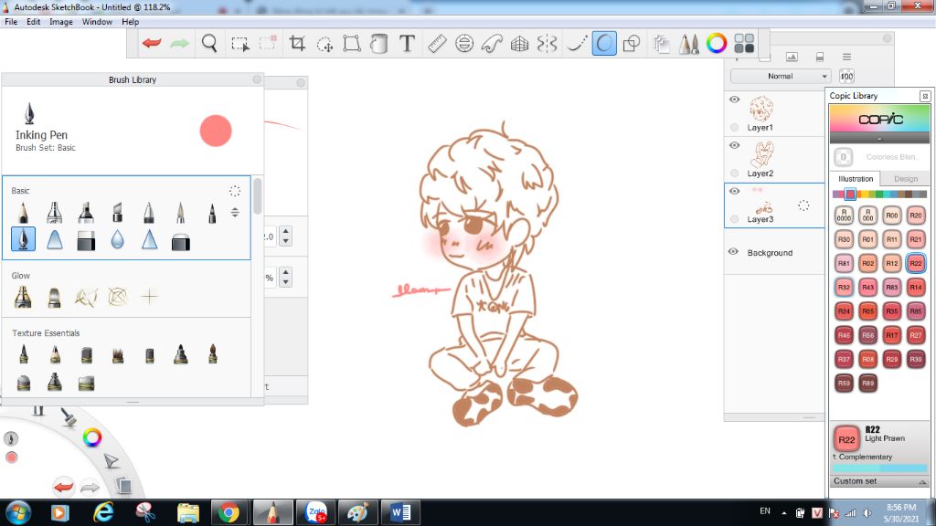This screenshot has height=526, width=936.
Task: Pick the Smear water drop brush
Action: click(118, 240)
